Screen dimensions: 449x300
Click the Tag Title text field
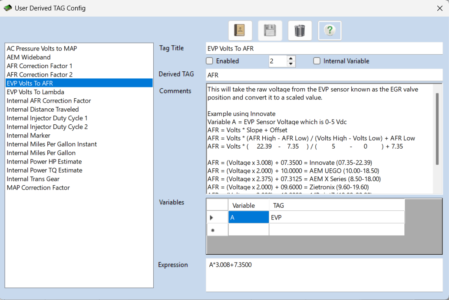coord(324,48)
